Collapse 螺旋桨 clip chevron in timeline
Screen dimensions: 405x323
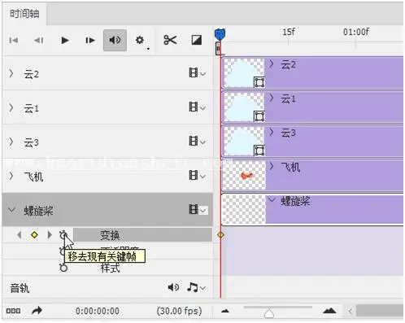(x=272, y=200)
